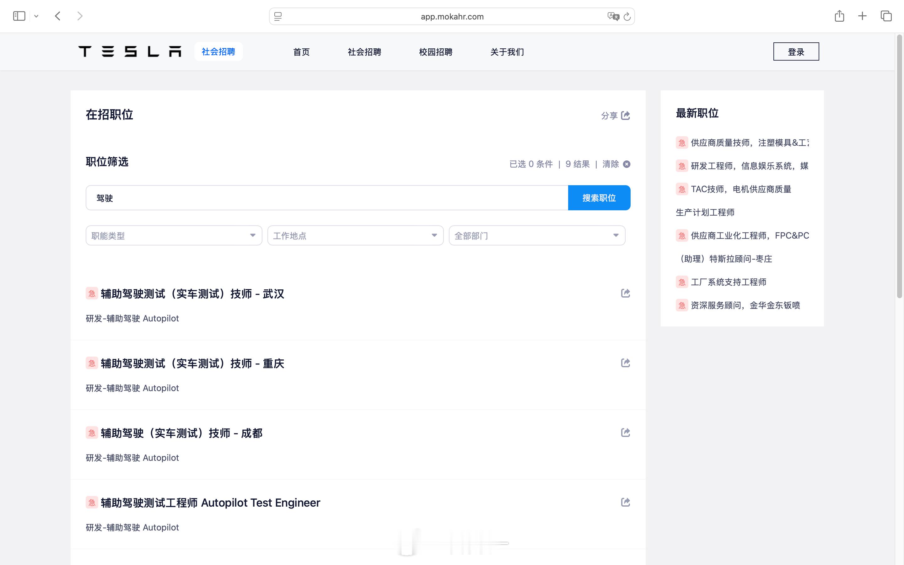Screen dimensions: 904x565
Task: Open job 辅助驾驶测试（实车测试）技师 - 重庆
Action: pos(192,363)
